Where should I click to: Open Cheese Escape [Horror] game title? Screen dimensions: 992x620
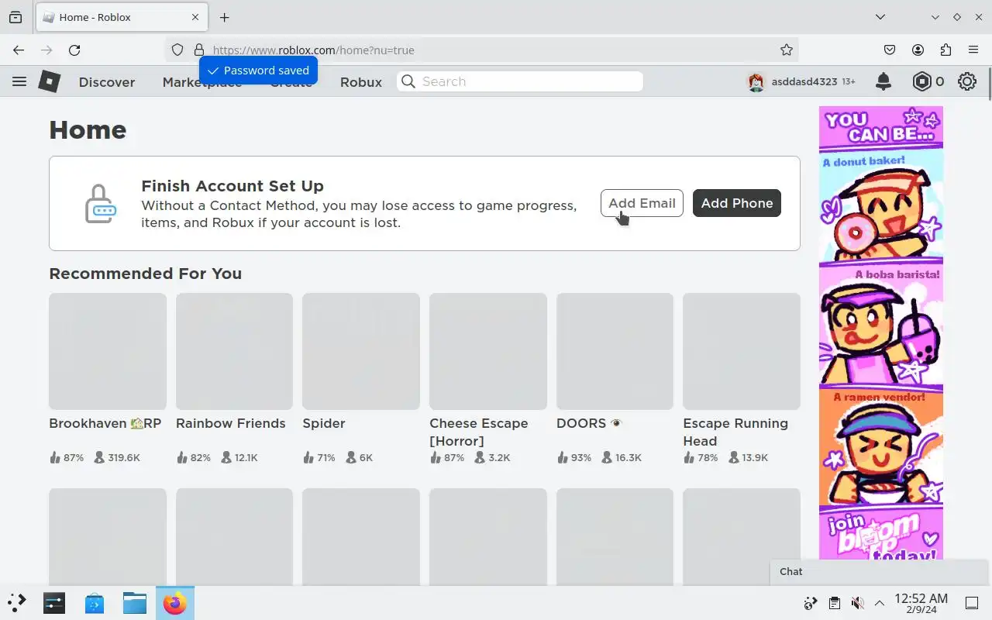(x=479, y=432)
